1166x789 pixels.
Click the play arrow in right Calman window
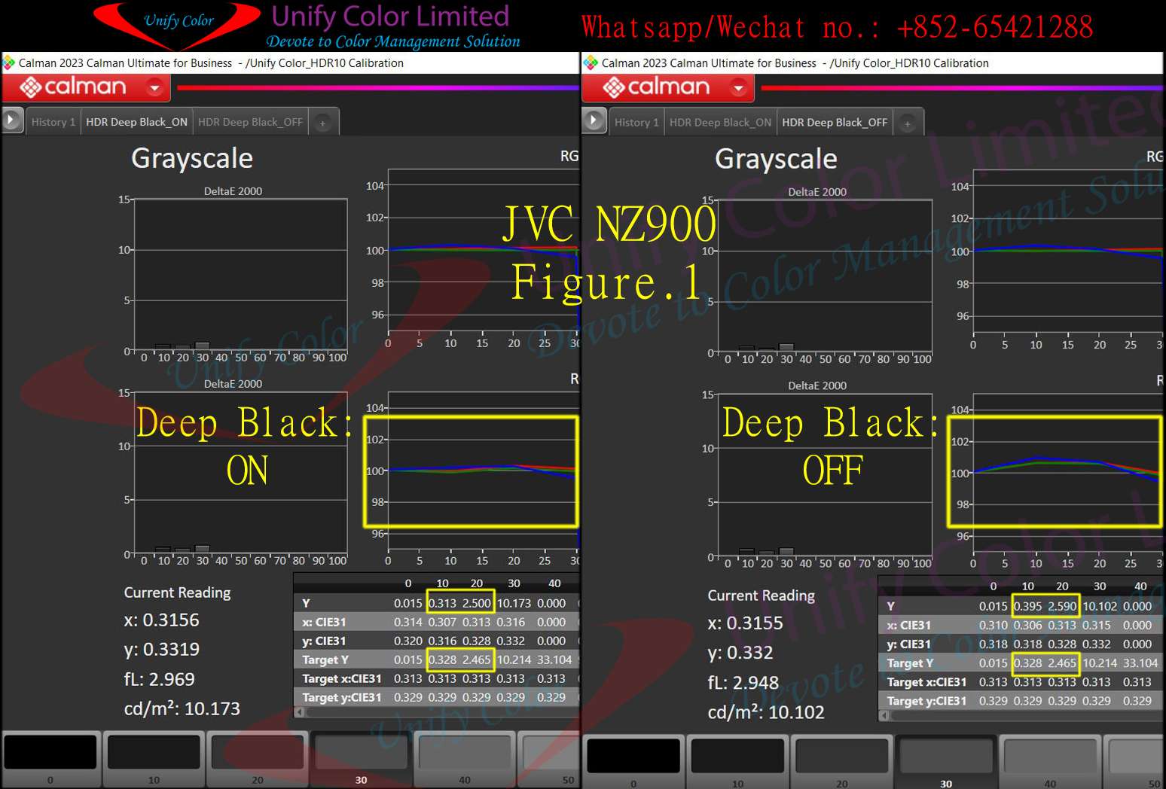[x=594, y=120]
